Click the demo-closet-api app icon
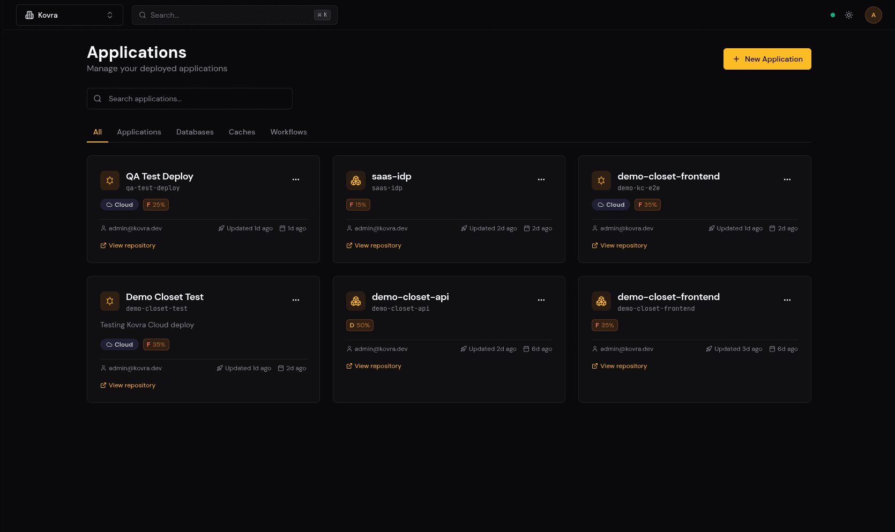The width and height of the screenshot is (895, 532). click(x=356, y=301)
